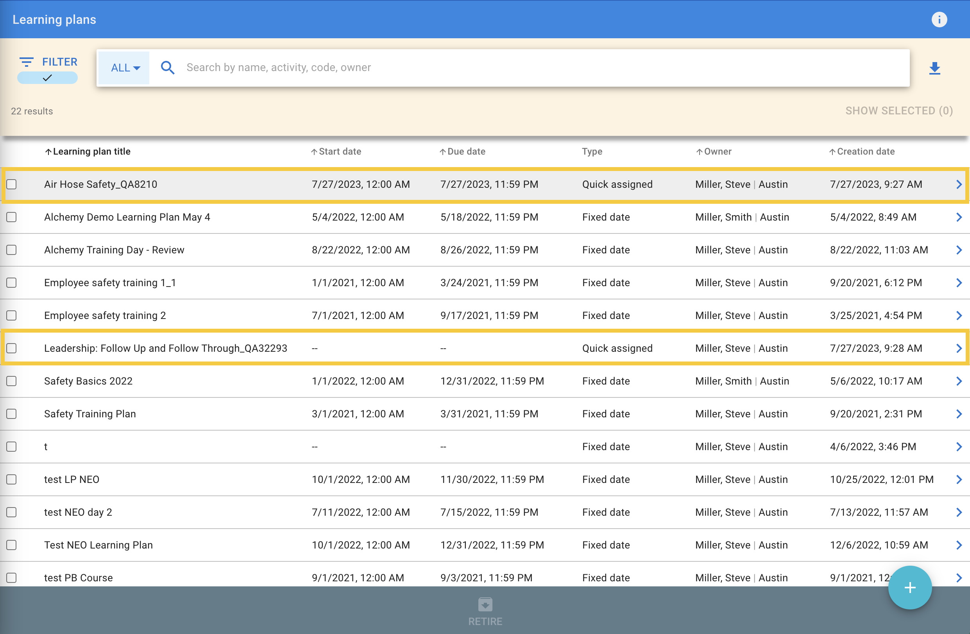The width and height of the screenshot is (970, 634).
Task: Tick Employee safety training 2 checkbox
Action: click(11, 315)
